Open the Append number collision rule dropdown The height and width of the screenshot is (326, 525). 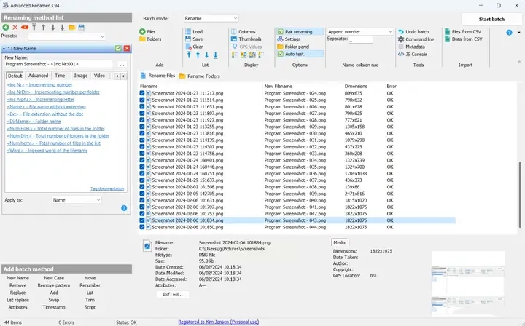pyautogui.click(x=360, y=31)
